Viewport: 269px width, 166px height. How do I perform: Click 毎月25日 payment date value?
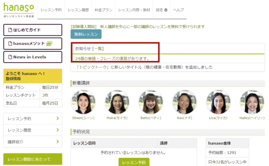(50, 103)
